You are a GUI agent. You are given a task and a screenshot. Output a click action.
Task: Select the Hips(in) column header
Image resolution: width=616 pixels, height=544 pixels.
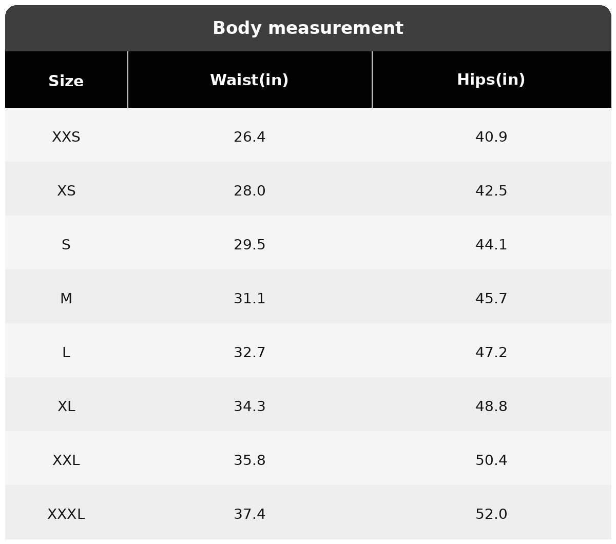pyautogui.click(x=491, y=80)
